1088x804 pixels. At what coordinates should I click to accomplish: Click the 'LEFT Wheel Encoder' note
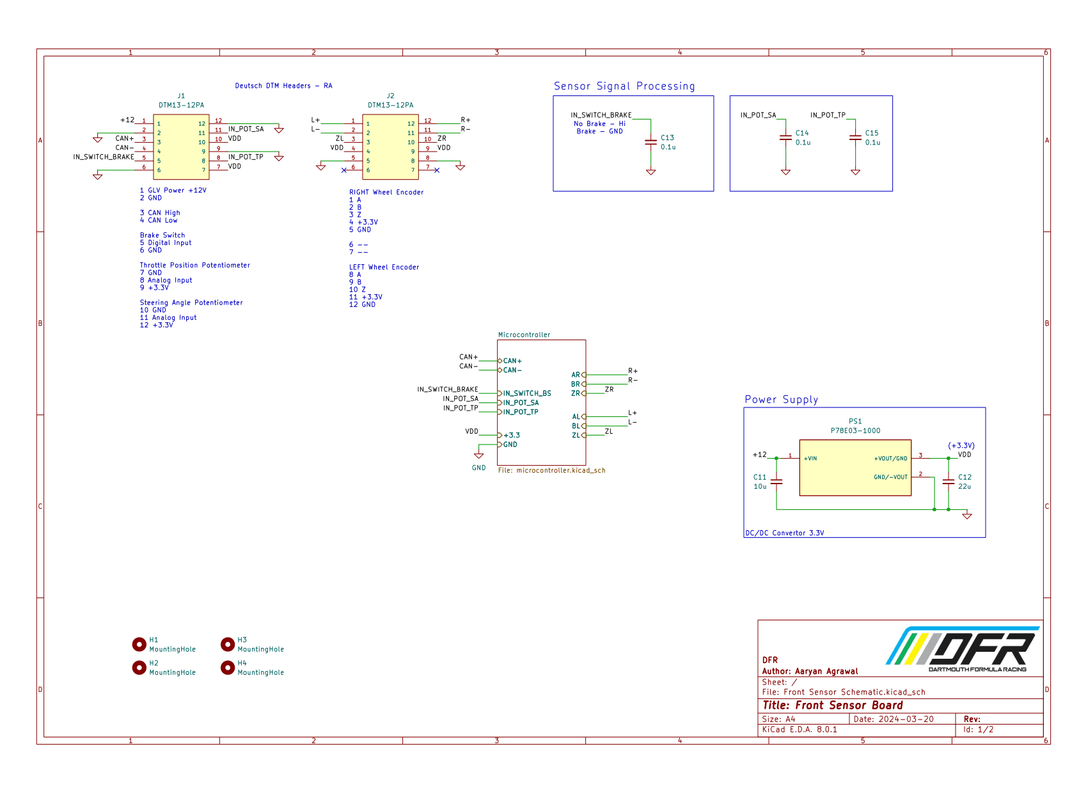click(x=384, y=267)
